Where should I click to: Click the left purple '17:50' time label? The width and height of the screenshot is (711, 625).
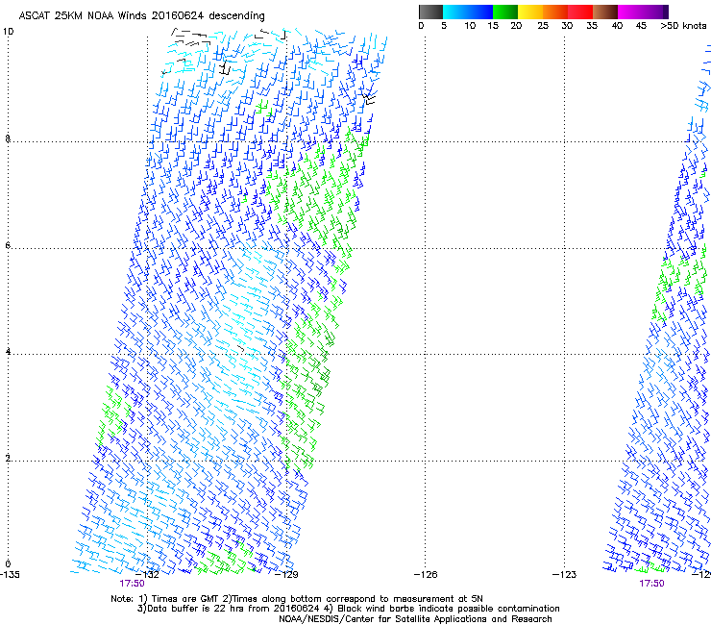coord(132,584)
